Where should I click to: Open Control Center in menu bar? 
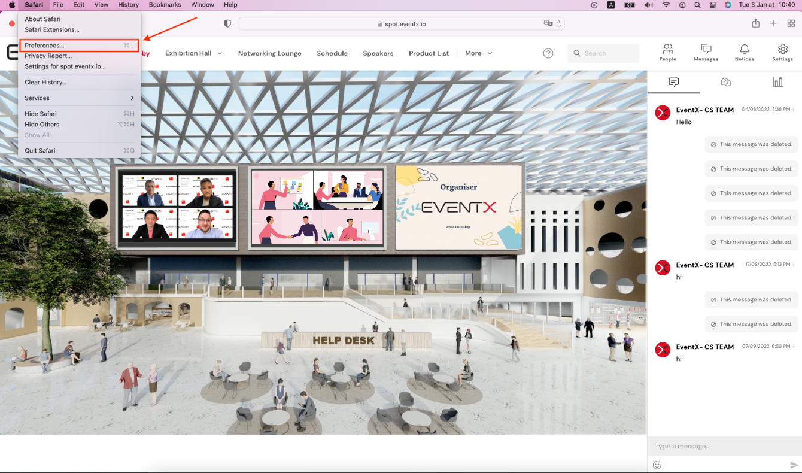coord(712,5)
